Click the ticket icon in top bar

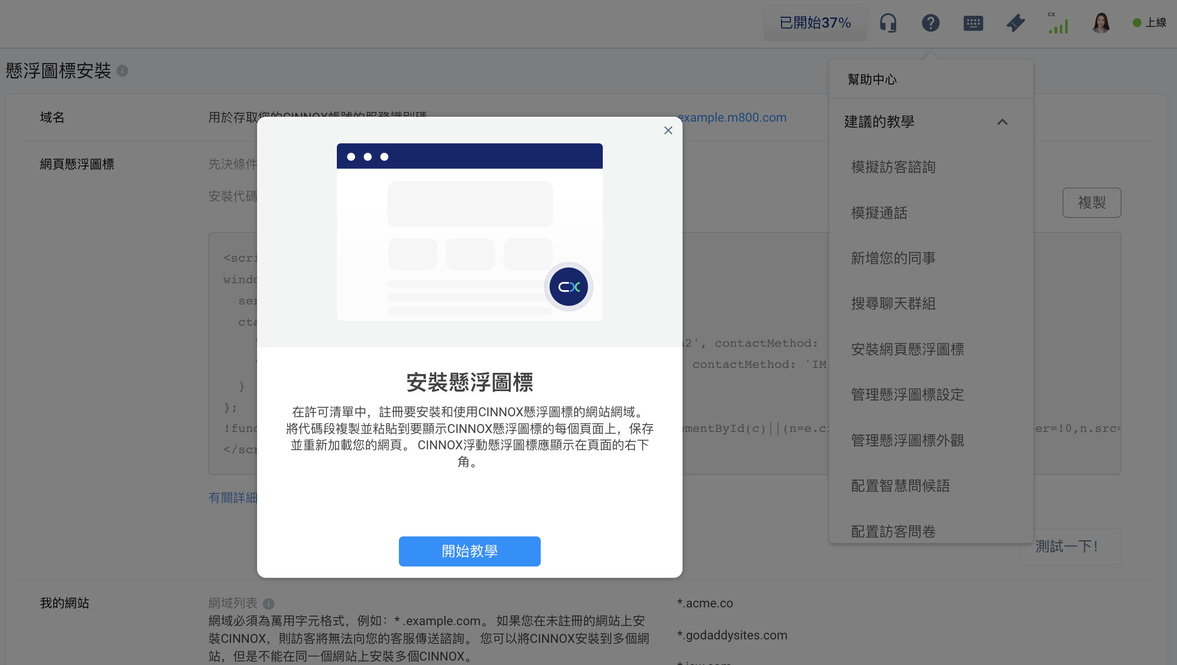pos(1015,23)
